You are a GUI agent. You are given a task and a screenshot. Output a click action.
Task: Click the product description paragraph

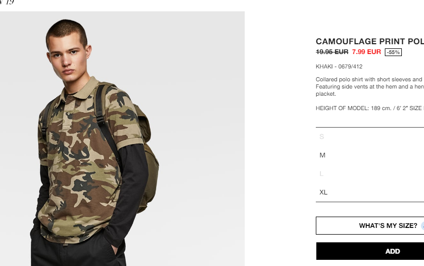[370, 86]
